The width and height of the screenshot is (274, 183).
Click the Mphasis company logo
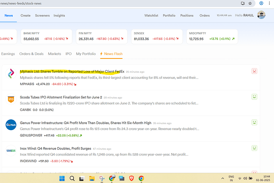point(11,74)
